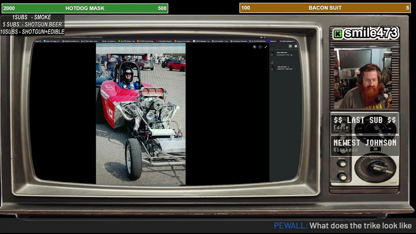The image size is (416, 234).
Task: Open John Morton's name in the comment
Action: tap(281, 67)
